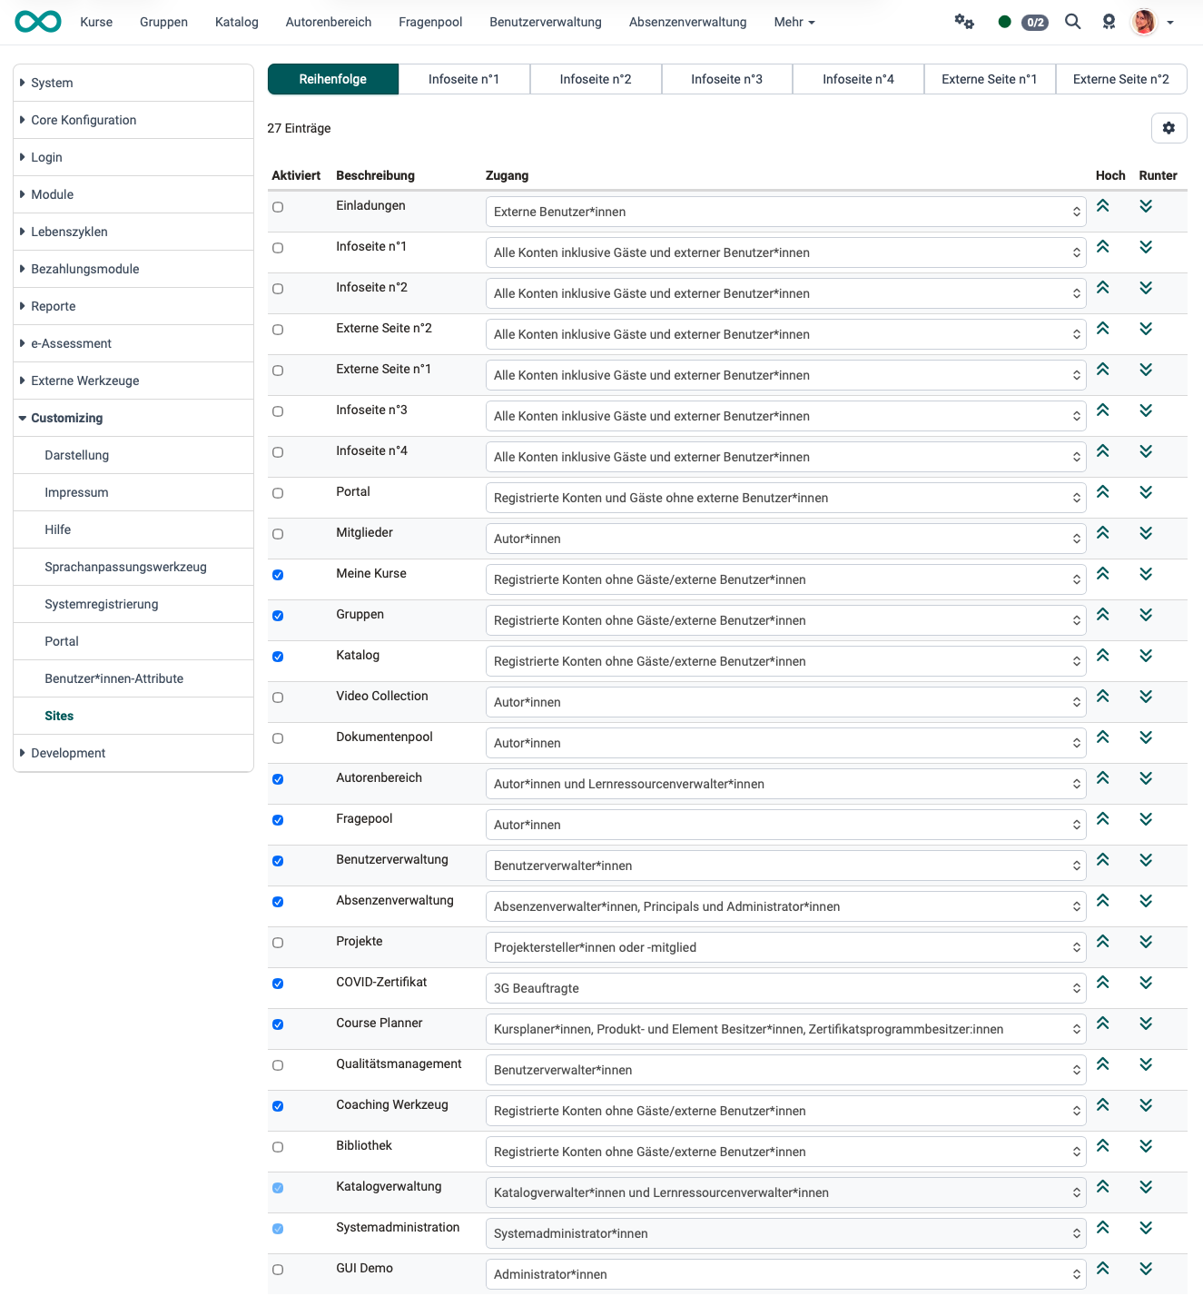The image size is (1203, 1306).
Task: Open the Zugang dropdown for Einladungen
Action: 784,211
